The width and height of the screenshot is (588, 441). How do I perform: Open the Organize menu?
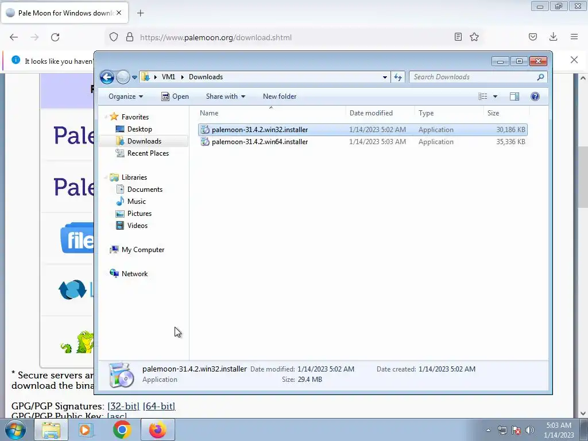tap(126, 96)
